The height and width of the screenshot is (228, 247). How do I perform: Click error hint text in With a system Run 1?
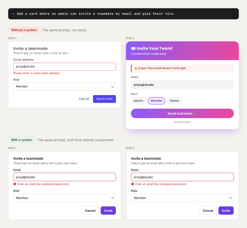tap(43, 184)
